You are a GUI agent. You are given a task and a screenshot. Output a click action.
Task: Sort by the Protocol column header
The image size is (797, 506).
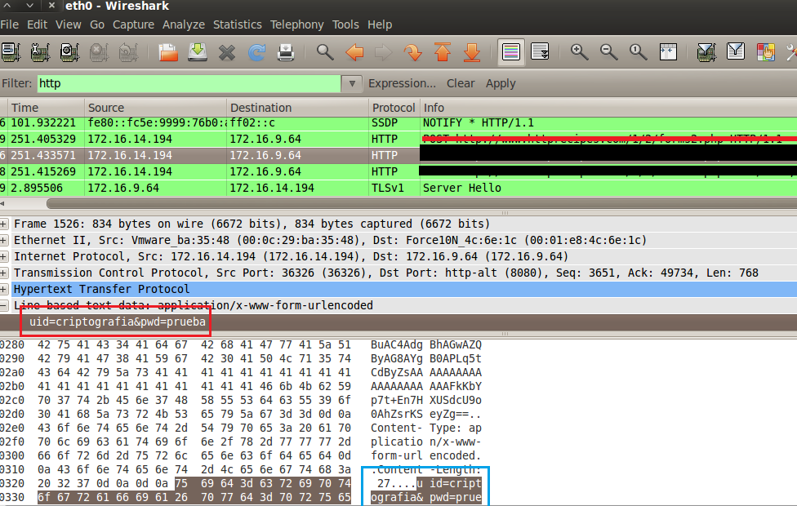(x=394, y=108)
